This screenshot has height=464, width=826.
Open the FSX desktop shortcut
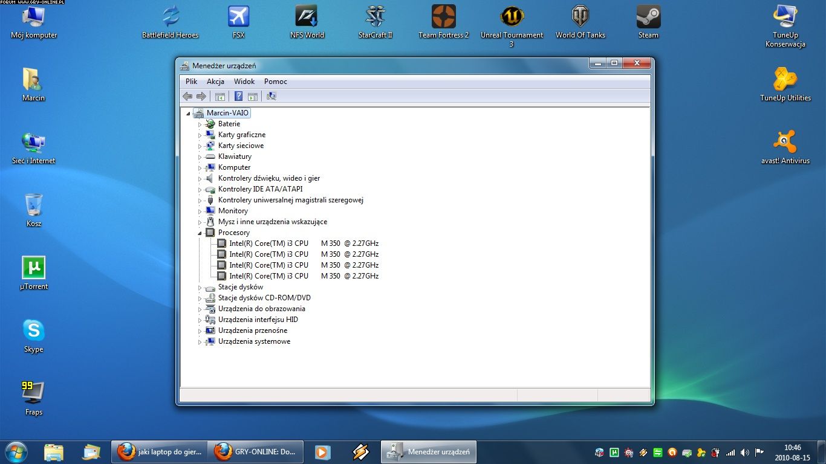tap(239, 22)
